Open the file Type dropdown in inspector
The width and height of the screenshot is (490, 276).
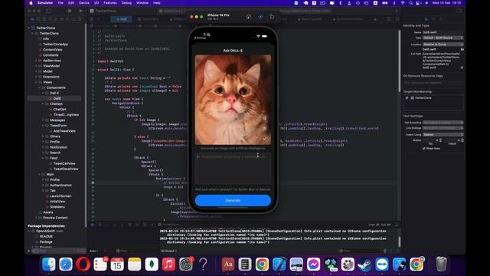point(443,38)
